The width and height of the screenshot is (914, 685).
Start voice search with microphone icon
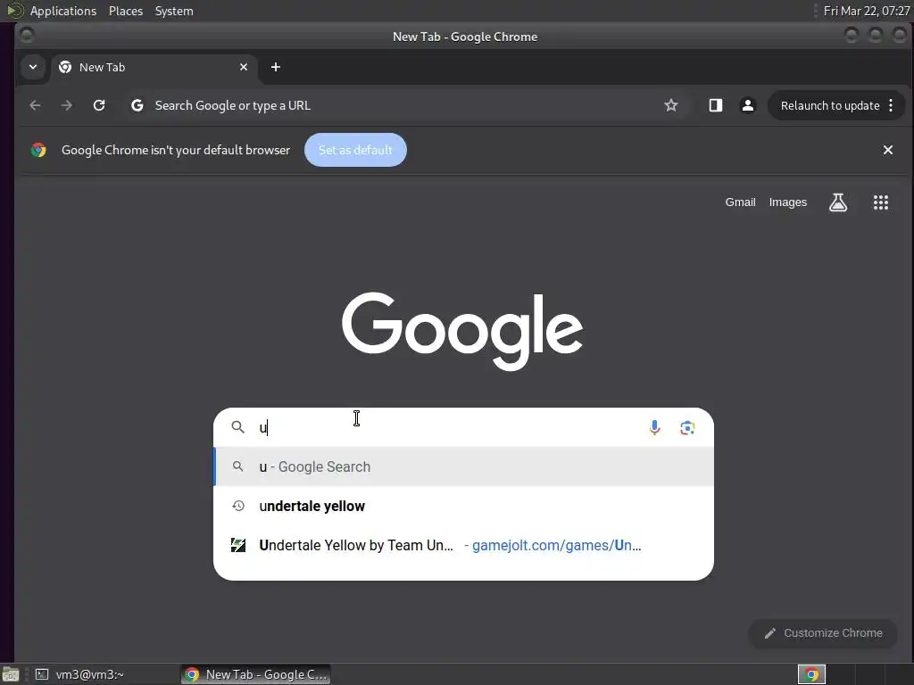click(x=654, y=427)
